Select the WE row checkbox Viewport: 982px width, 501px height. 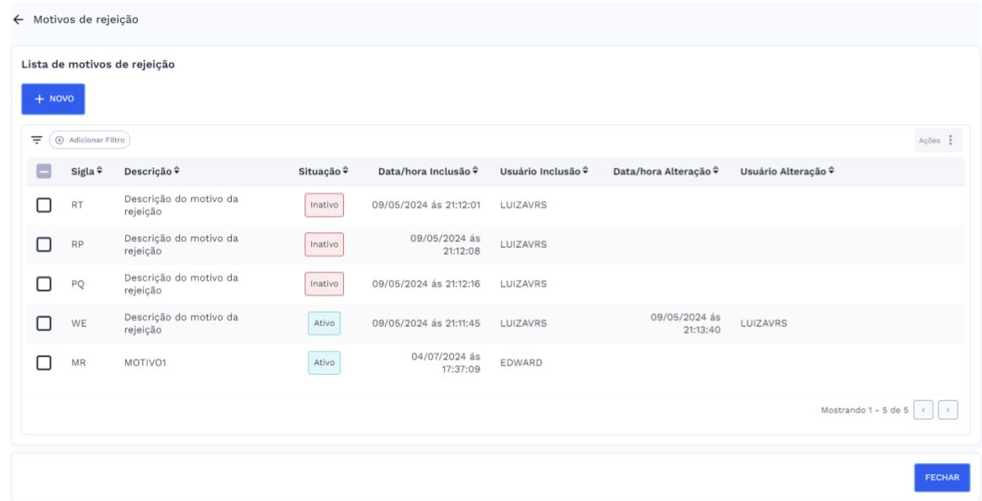[x=45, y=324]
